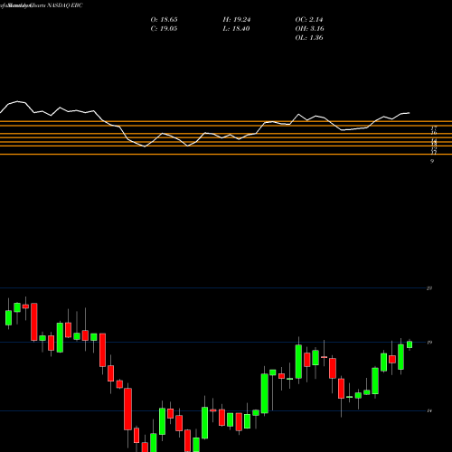This screenshot has width=452, height=452.
Task: Click the 14 label on lower candlestick axis
Action: coord(429,410)
